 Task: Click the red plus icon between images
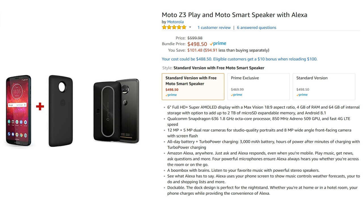coord(40,107)
